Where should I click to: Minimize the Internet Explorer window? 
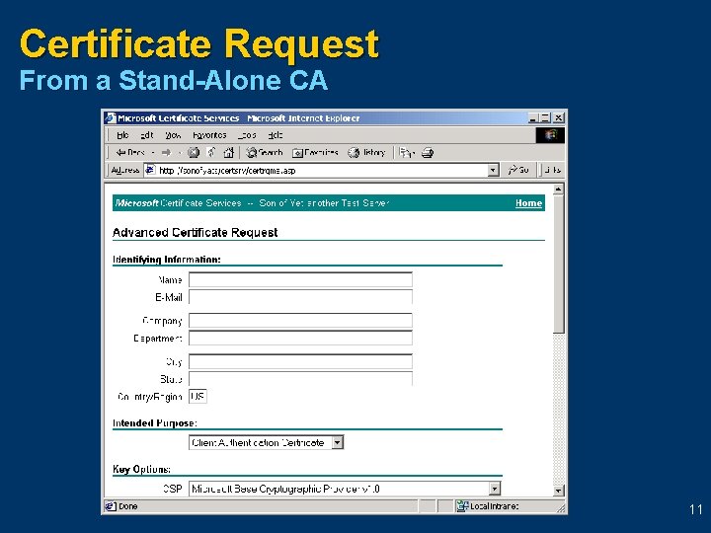(533, 117)
